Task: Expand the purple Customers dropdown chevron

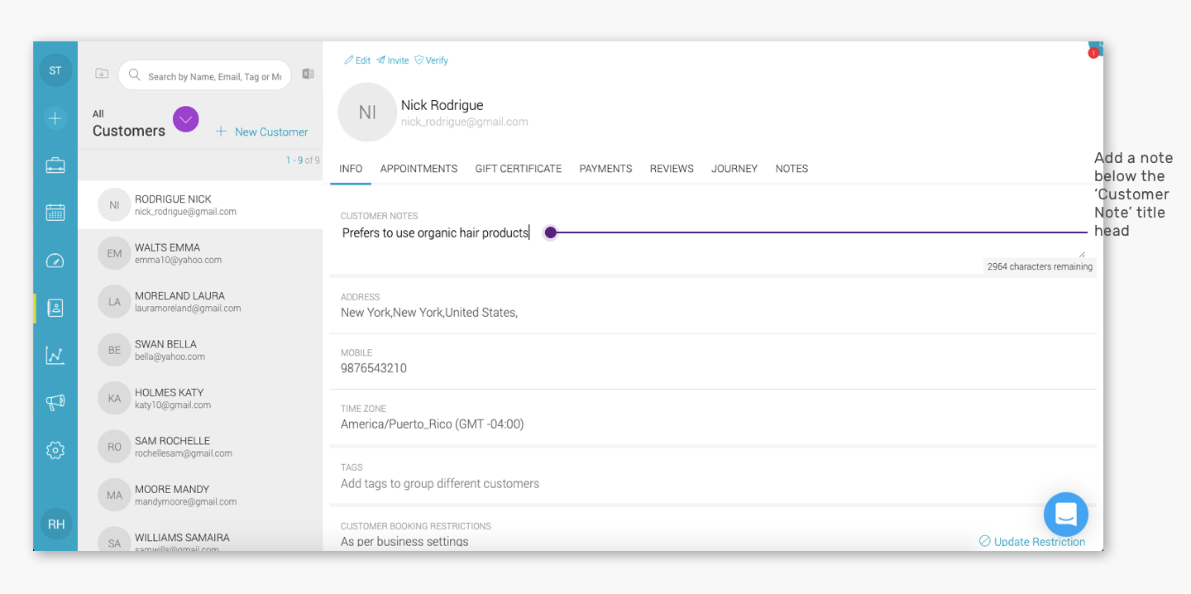Action: [186, 120]
